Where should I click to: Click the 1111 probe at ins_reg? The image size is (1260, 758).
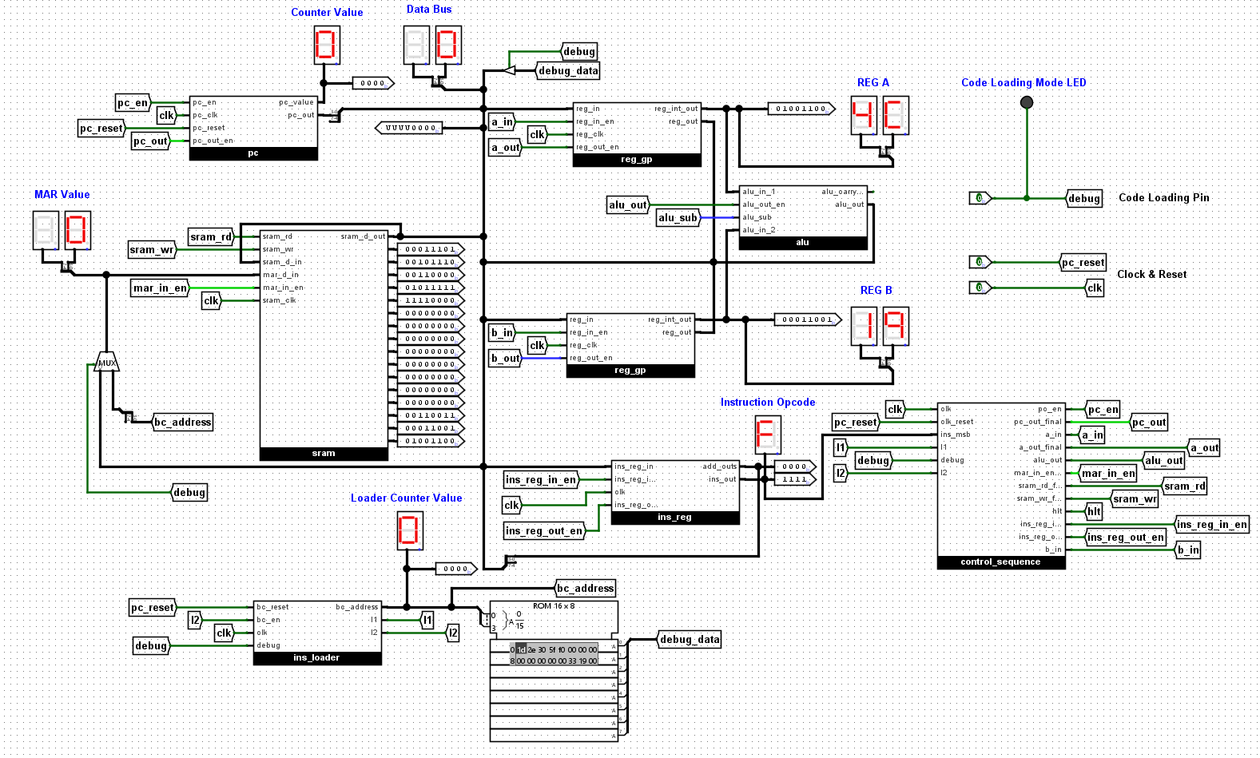point(795,479)
